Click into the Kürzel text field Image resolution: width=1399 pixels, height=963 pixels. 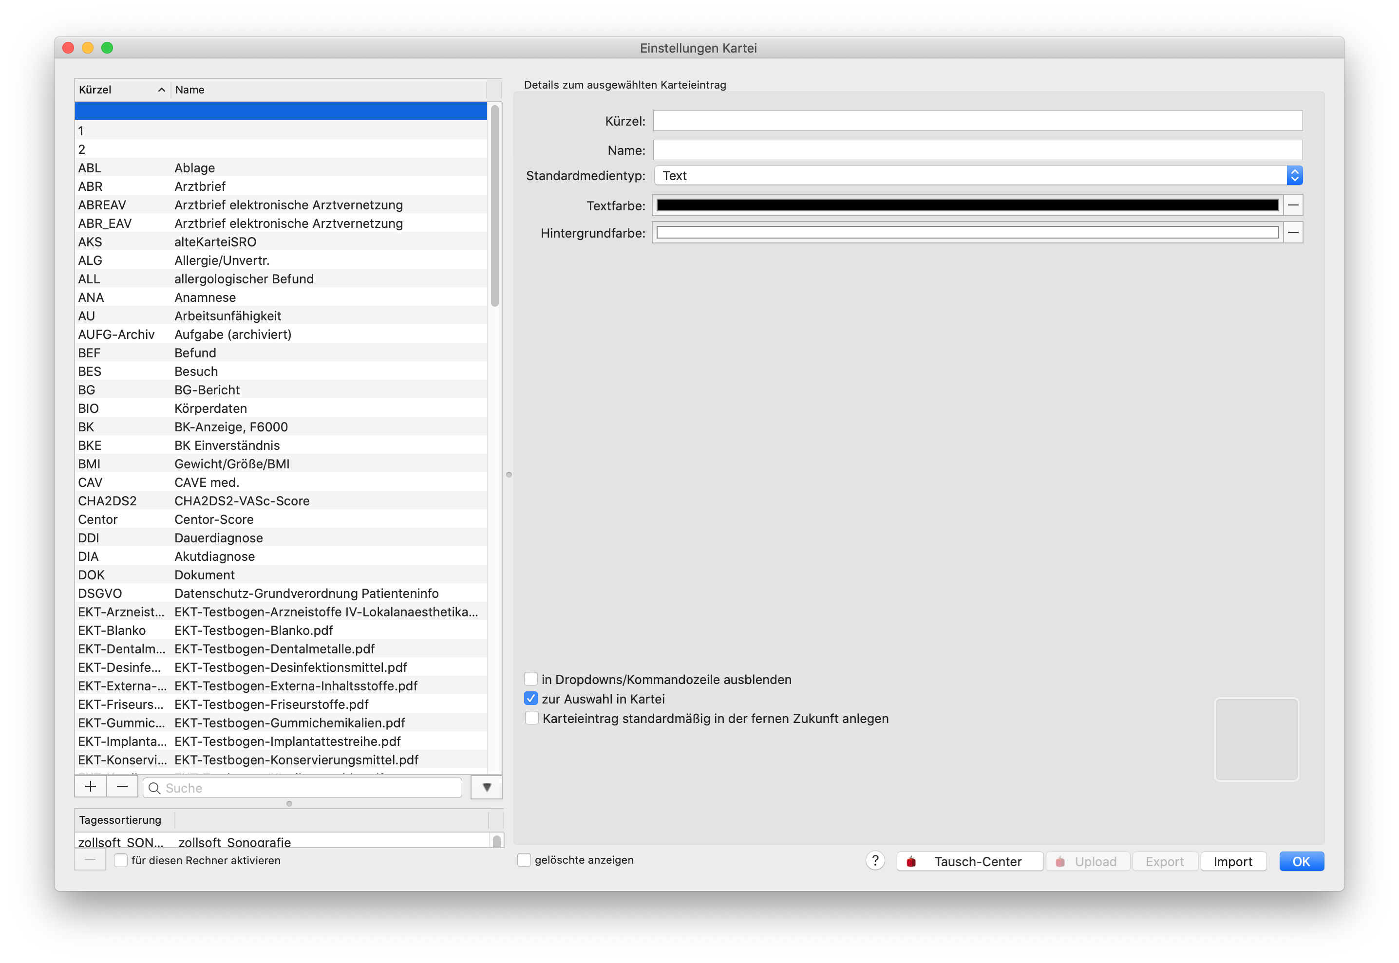pyautogui.click(x=977, y=121)
